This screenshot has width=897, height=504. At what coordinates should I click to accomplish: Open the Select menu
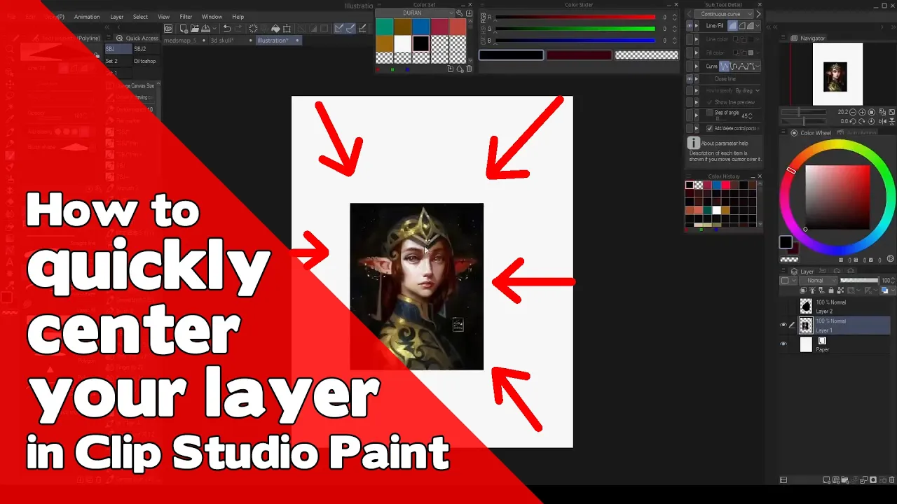coord(140,17)
